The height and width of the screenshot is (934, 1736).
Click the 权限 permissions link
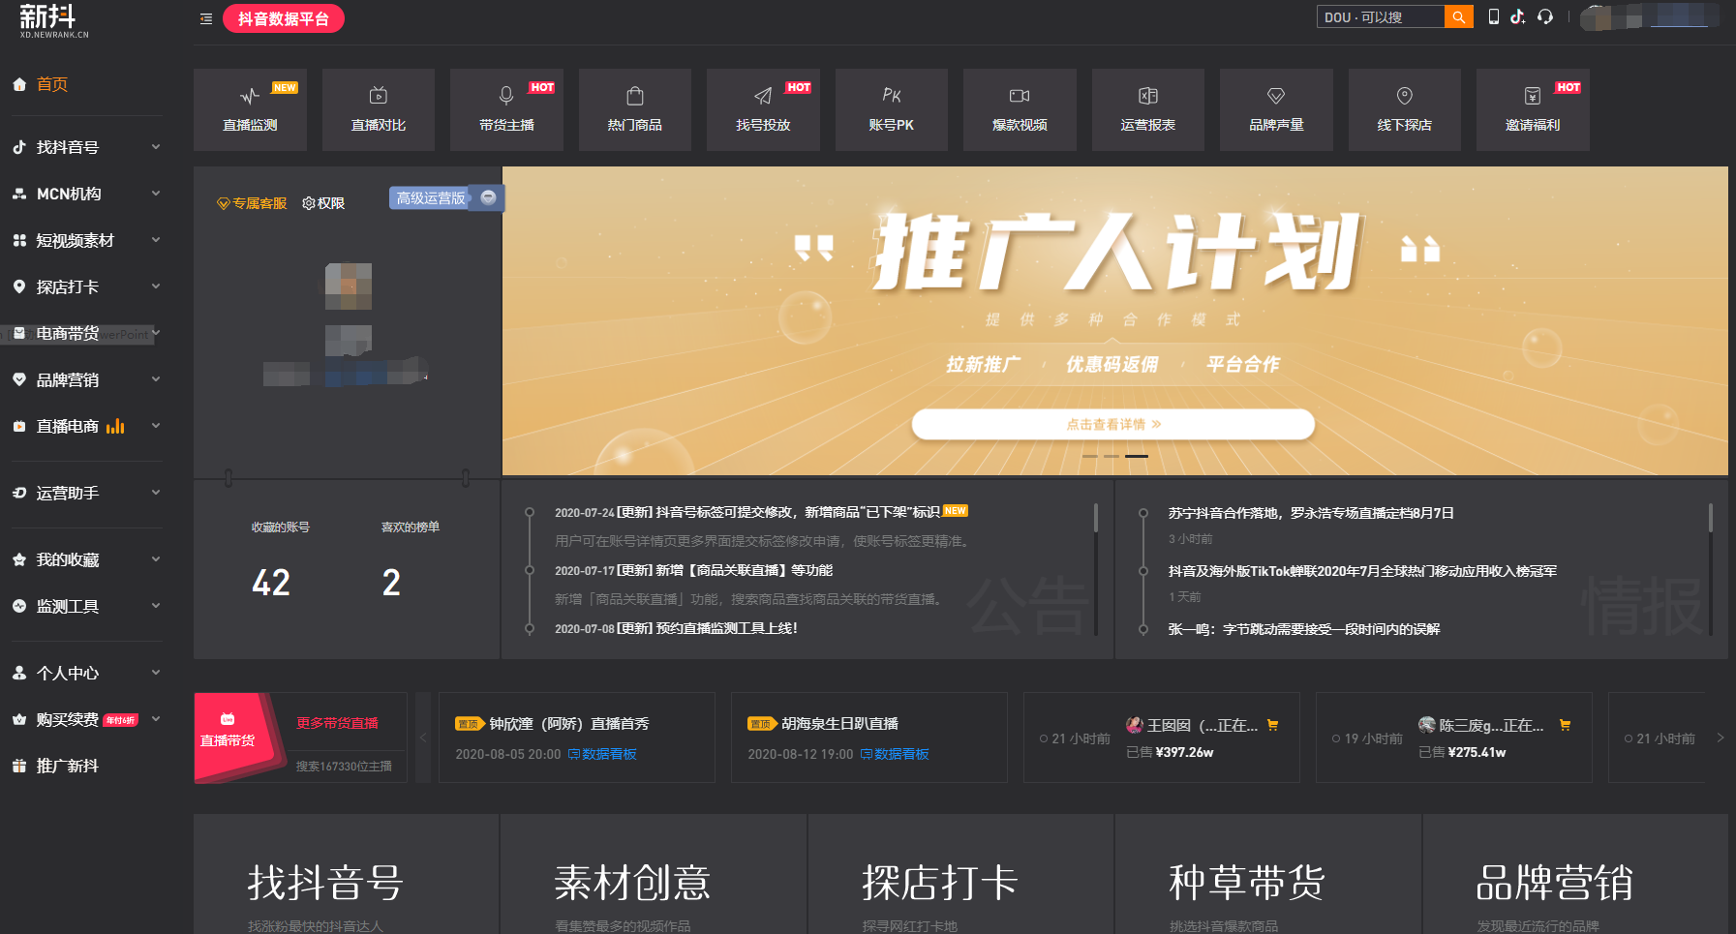tap(323, 203)
